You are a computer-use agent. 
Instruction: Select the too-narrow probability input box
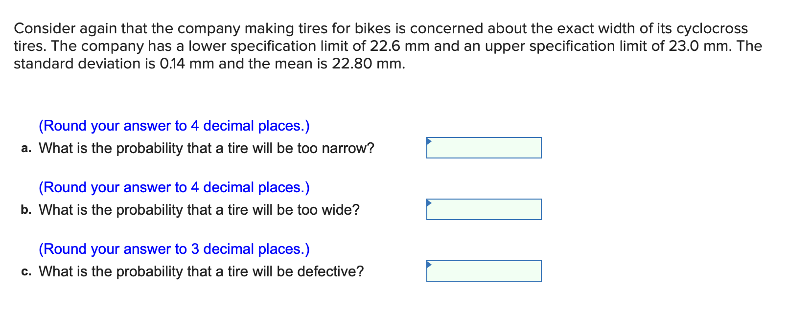coord(485,148)
